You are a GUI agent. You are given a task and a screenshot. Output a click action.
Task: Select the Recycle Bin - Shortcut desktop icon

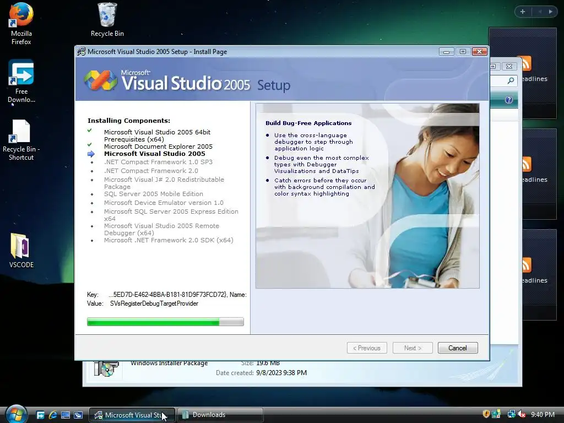point(21,140)
